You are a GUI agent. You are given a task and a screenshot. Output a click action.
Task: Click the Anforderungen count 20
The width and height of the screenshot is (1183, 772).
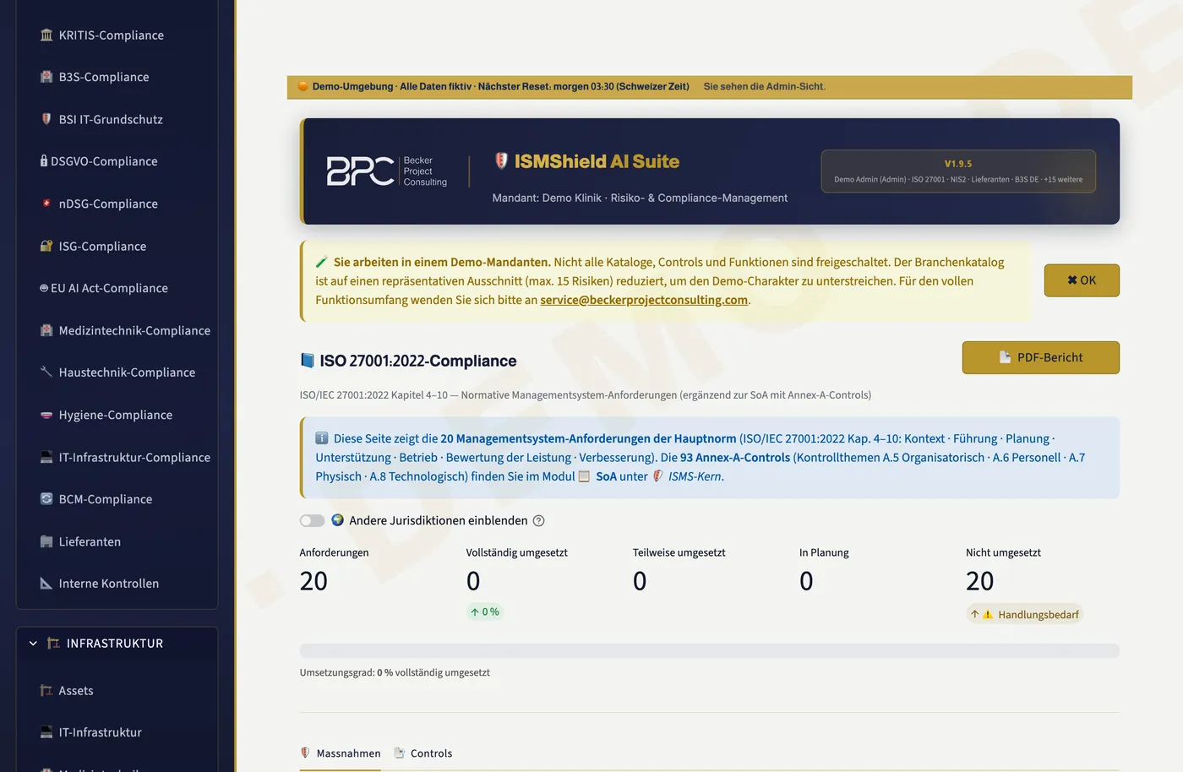pos(313,581)
